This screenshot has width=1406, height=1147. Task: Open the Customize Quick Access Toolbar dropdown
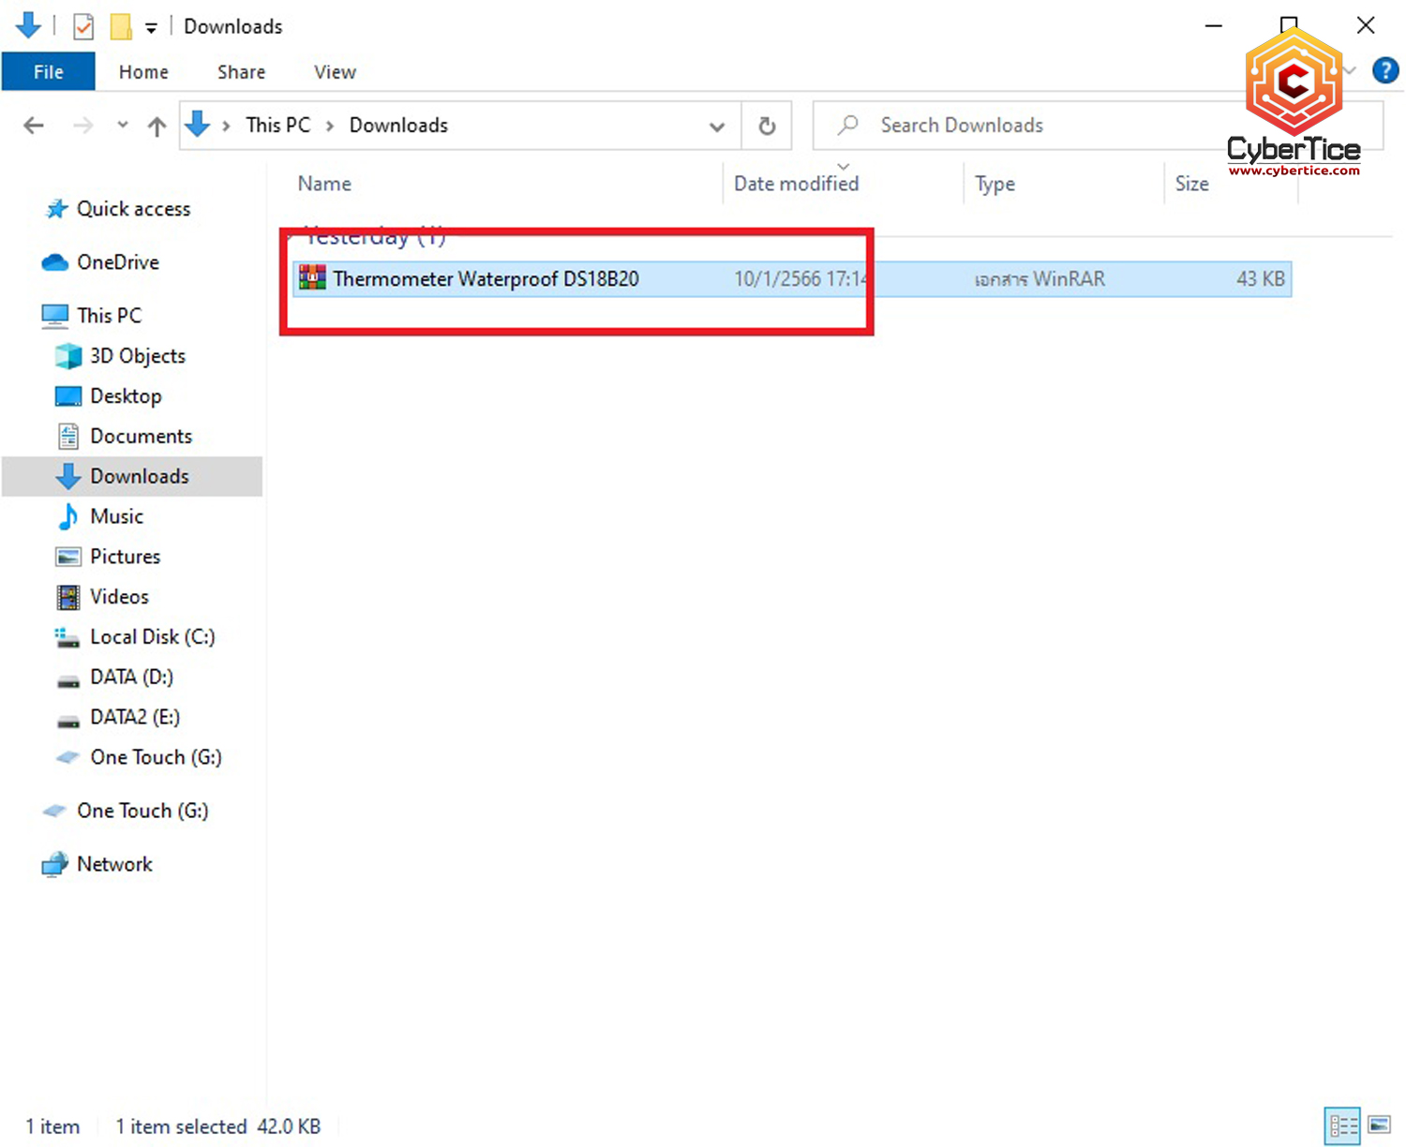tap(151, 28)
